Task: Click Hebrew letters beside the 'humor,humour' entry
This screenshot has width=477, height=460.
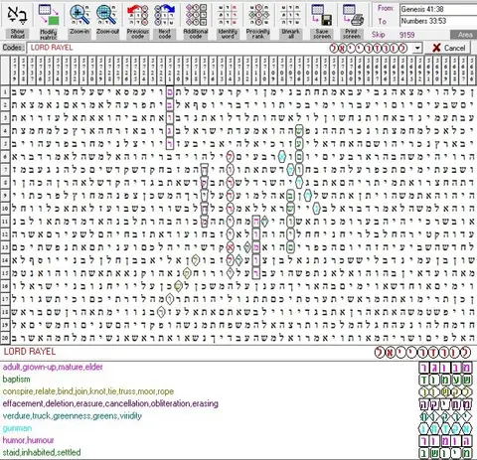Action: tap(445, 441)
